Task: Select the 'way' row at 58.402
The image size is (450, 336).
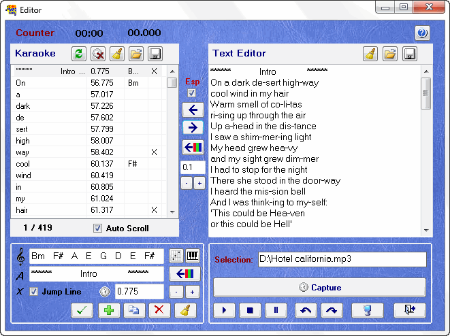Action: 89,152
